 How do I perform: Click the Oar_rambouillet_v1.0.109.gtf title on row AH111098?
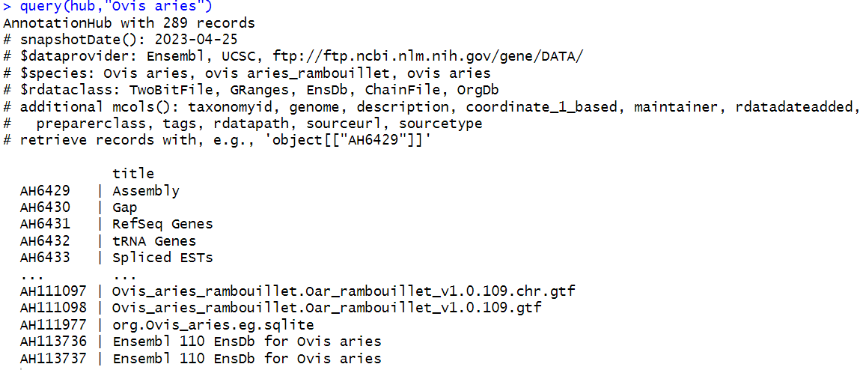326,308
